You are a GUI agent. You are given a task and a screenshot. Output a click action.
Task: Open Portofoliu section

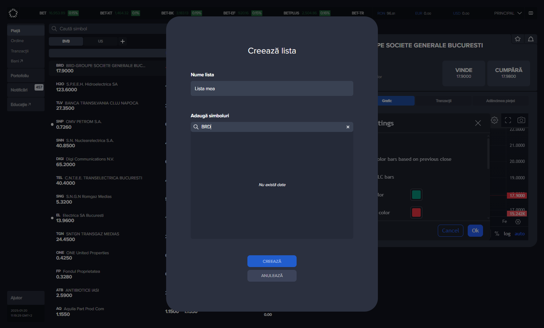click(x=26, y=76)
